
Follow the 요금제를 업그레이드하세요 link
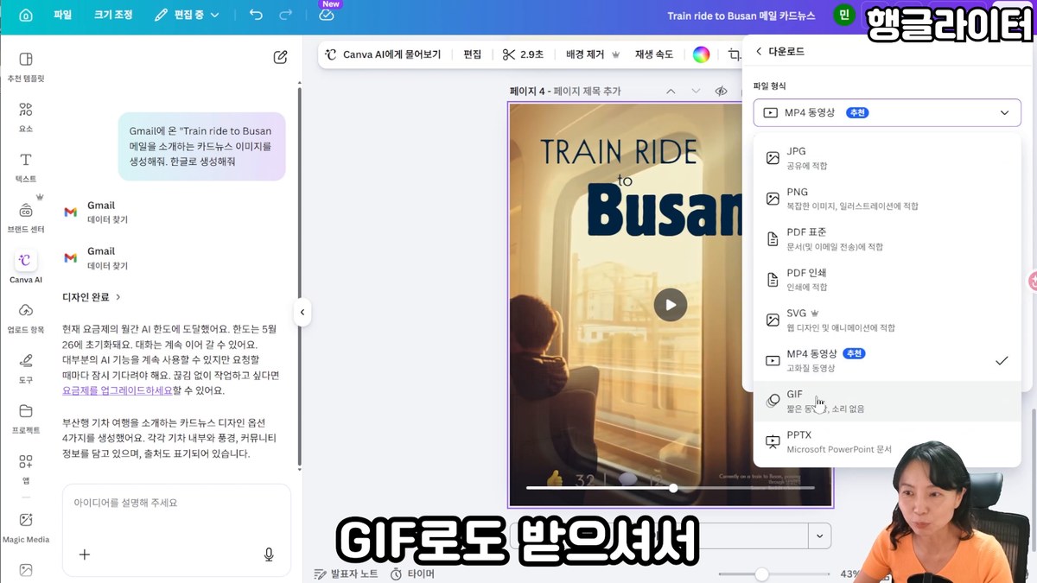pyautogui.click(x=117, y=390)
